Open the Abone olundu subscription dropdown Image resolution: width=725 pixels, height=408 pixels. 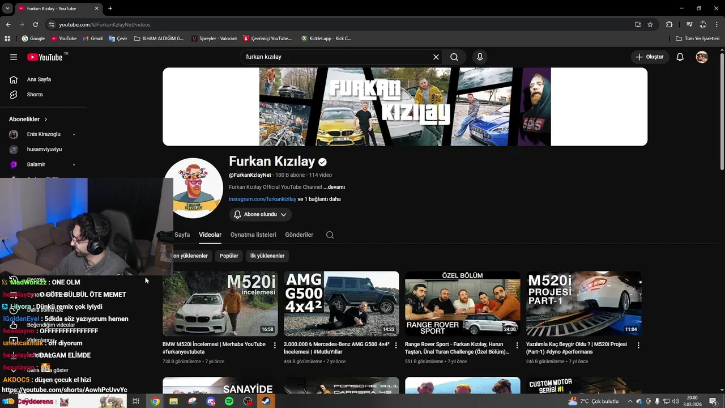click(x=261, y=214)
